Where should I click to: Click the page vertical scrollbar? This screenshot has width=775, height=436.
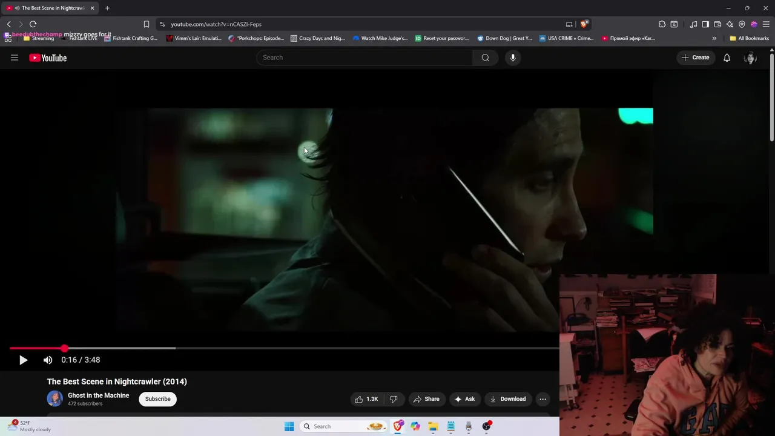click(772, 97)
